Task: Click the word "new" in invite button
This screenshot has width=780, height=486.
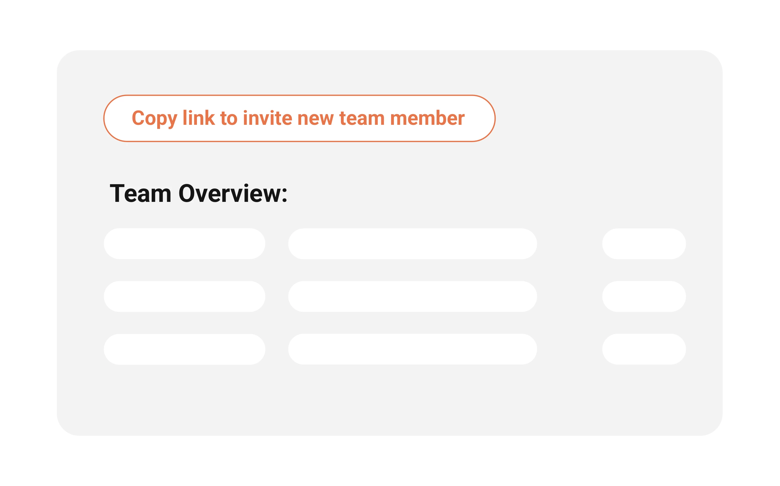Action: tap(316, 118)
